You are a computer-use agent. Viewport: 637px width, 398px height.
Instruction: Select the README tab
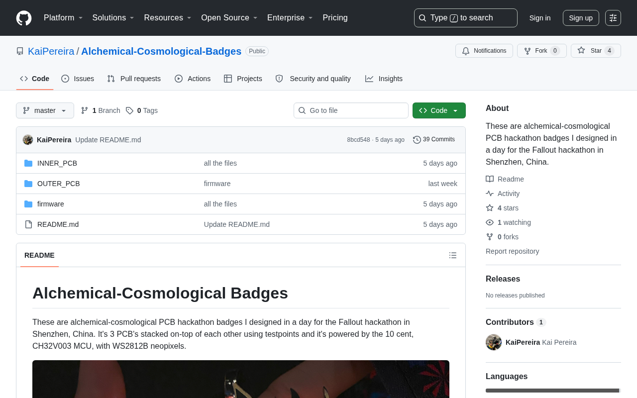[x=39, y=255]
